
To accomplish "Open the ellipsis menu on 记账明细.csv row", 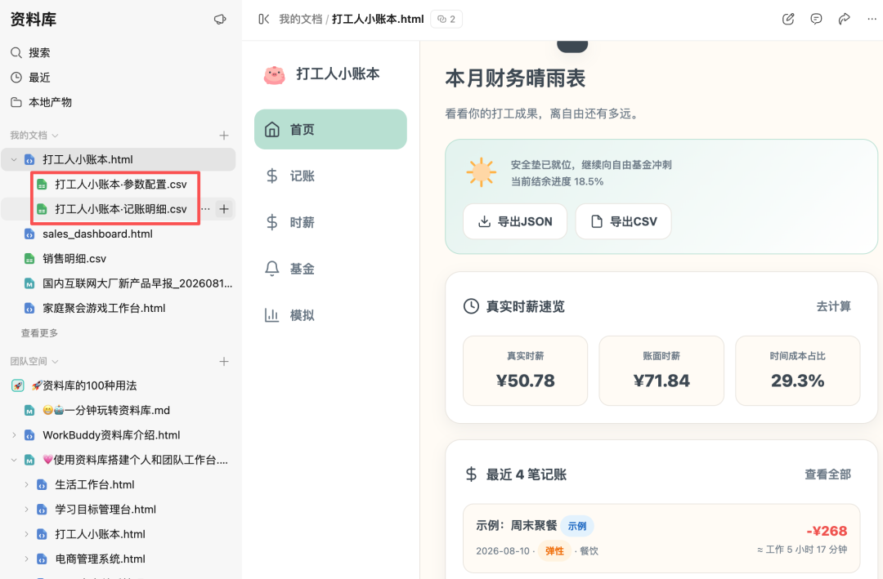I will (206, 209).
